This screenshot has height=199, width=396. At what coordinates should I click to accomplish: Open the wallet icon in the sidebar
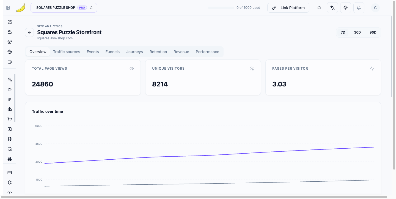[x=10, y=62]
